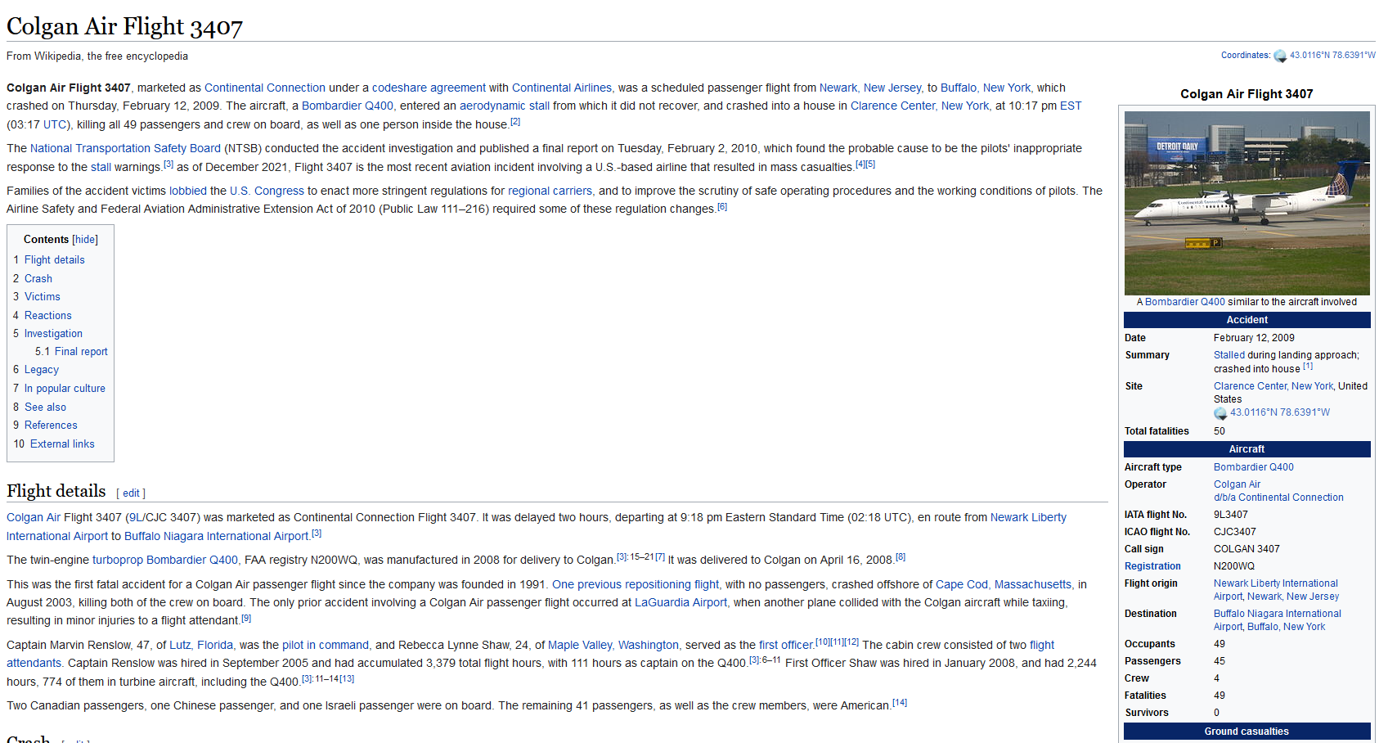Open Clarence Center, New York in infobox Site
This screenshot has height=743, width=1379.
(x=1273, y=386)
